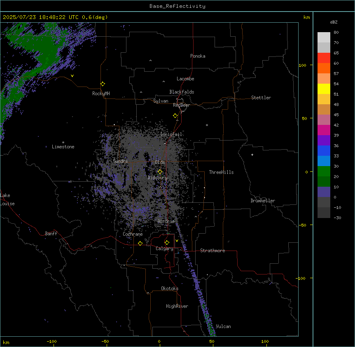Image resolution: width=355 pixels, height=347 pixels.
Task: Click the Blackfalds city label
Action: coord(182,92)
